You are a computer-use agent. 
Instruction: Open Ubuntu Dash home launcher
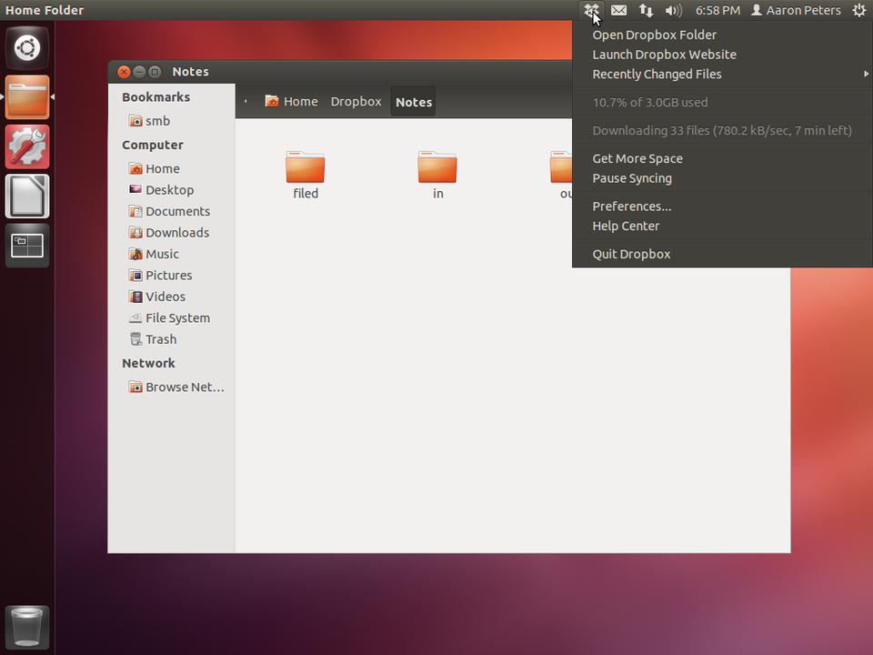[x=27, y=48]
